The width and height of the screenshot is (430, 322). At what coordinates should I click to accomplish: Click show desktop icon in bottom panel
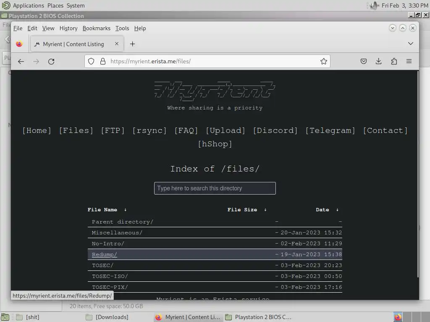[5, 317]
